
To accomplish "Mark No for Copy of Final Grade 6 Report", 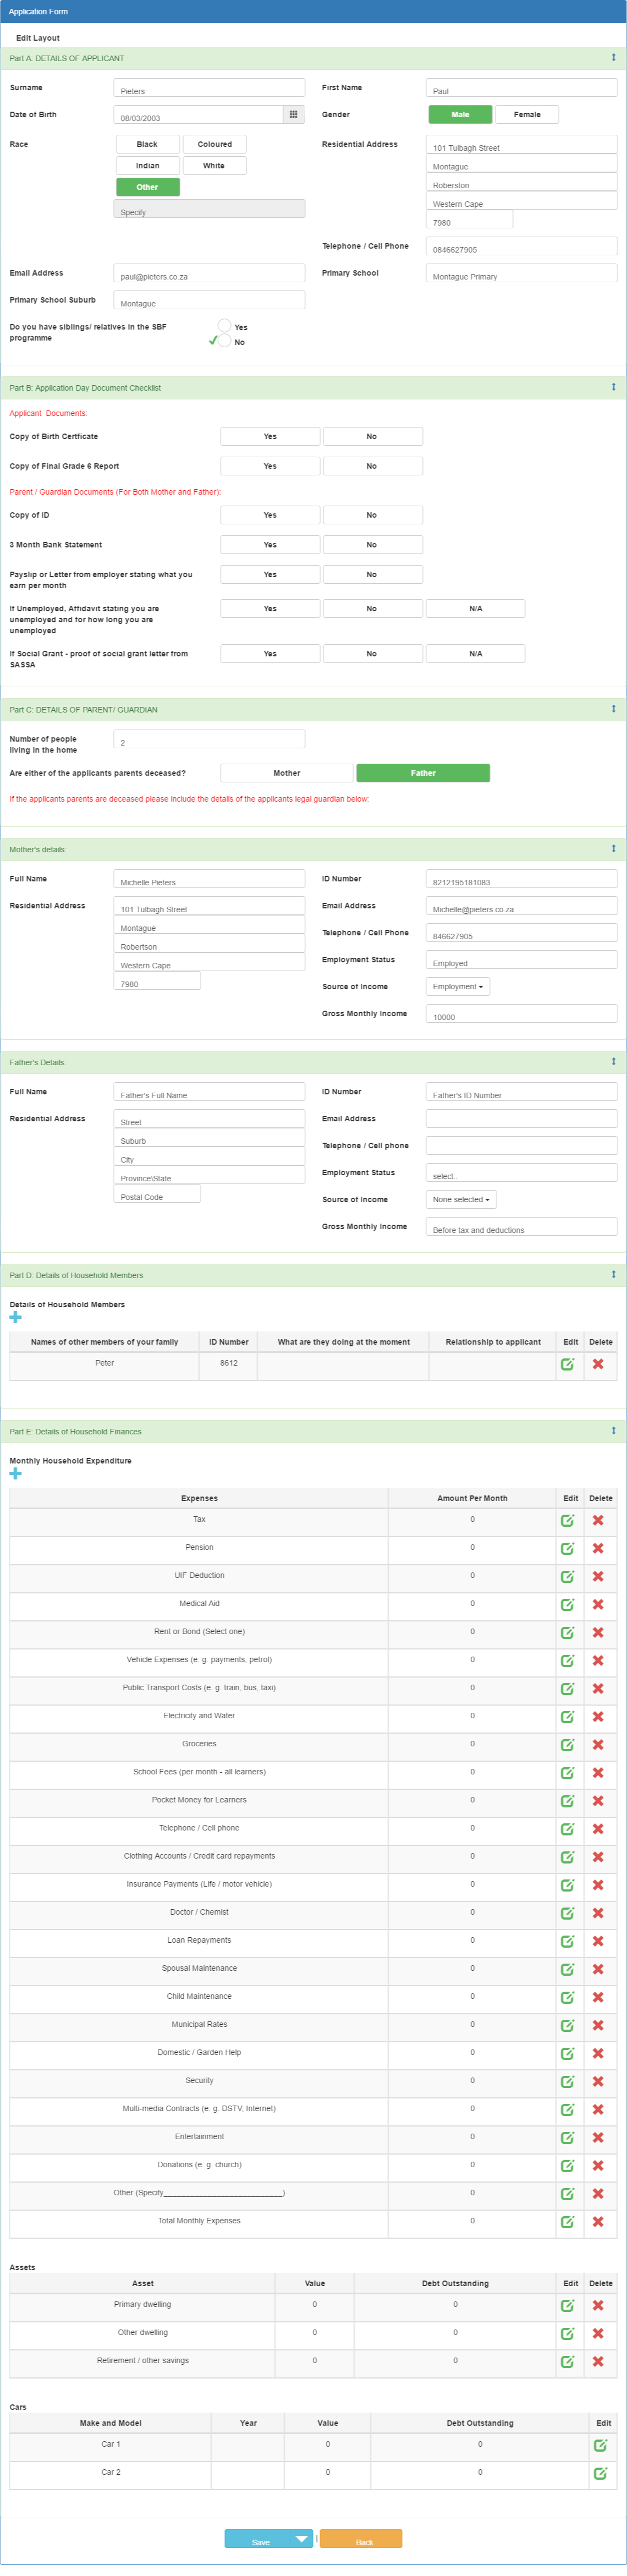I will click(x=372, y=466).
